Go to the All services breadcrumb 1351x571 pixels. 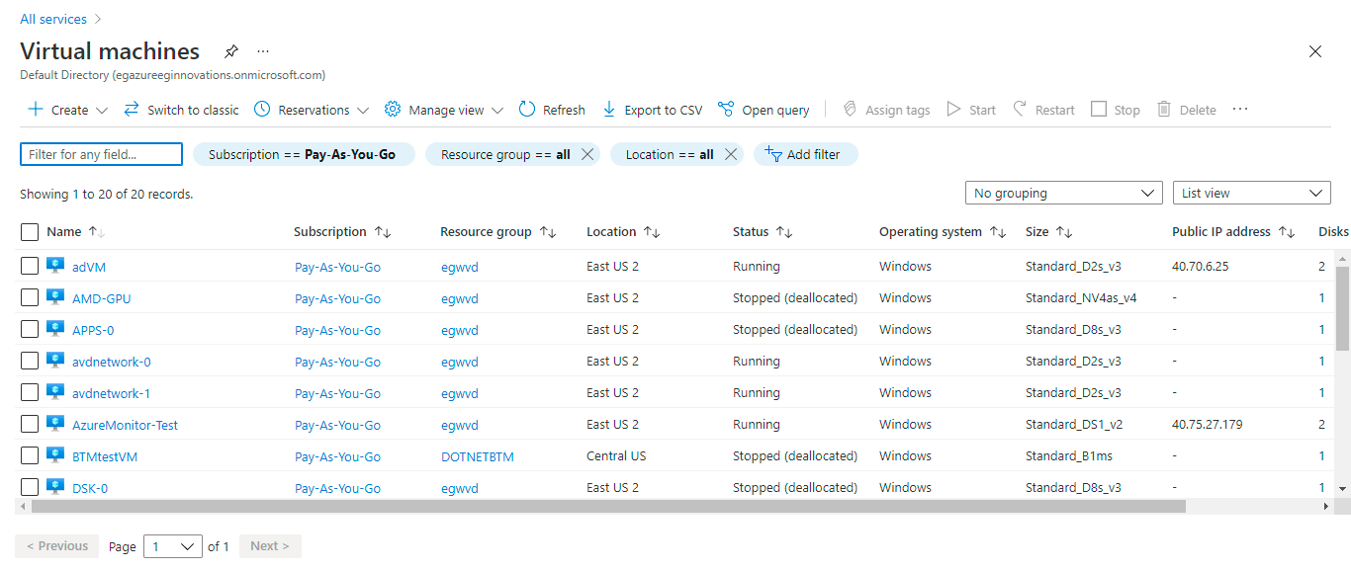[x=53, y=19]
